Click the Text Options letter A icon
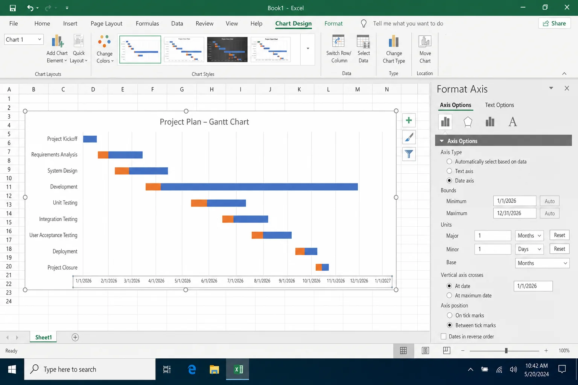The height and width of the screenshot is (385, 578). [513, 121]
